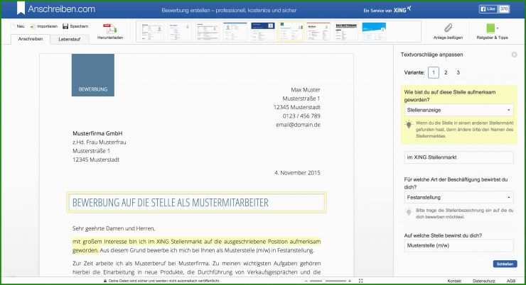
Task: Click the sender line '12345 Musterstadt'
Action: pos(297,107)
